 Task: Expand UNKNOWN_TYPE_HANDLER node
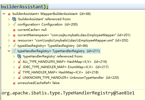(14, 78)
